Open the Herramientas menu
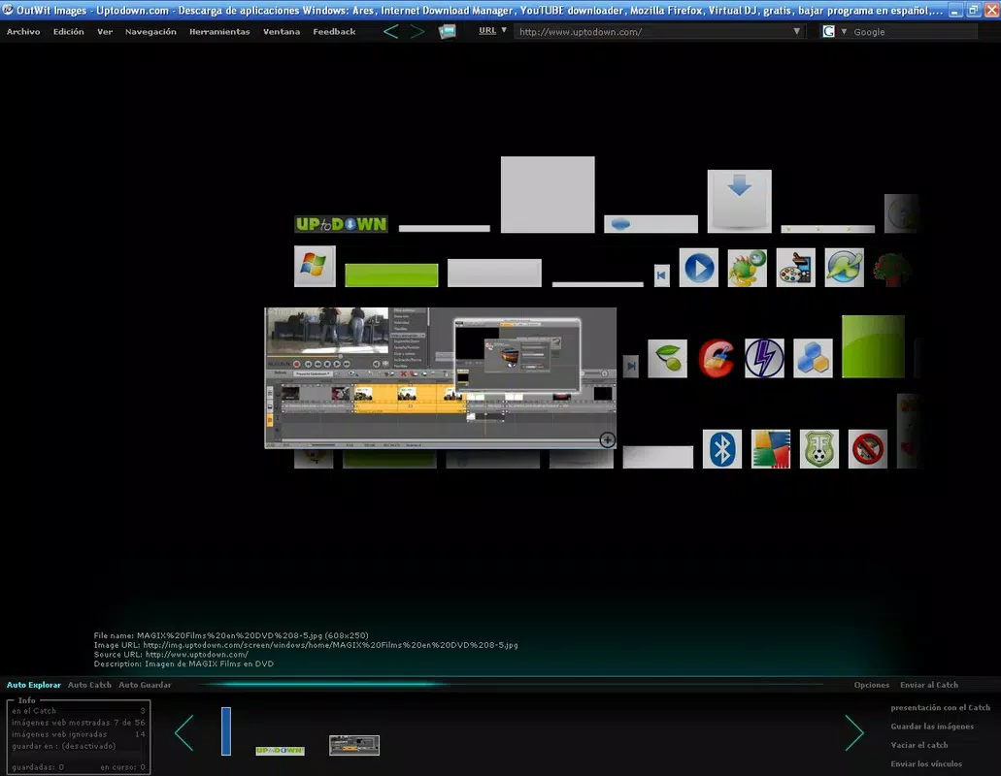This screenshot has width=1001, height=776. tap(219, 31)
